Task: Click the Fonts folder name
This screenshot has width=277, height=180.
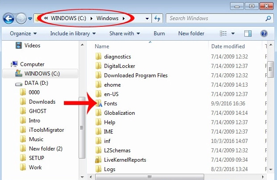Action: click(x=111, y=104)
